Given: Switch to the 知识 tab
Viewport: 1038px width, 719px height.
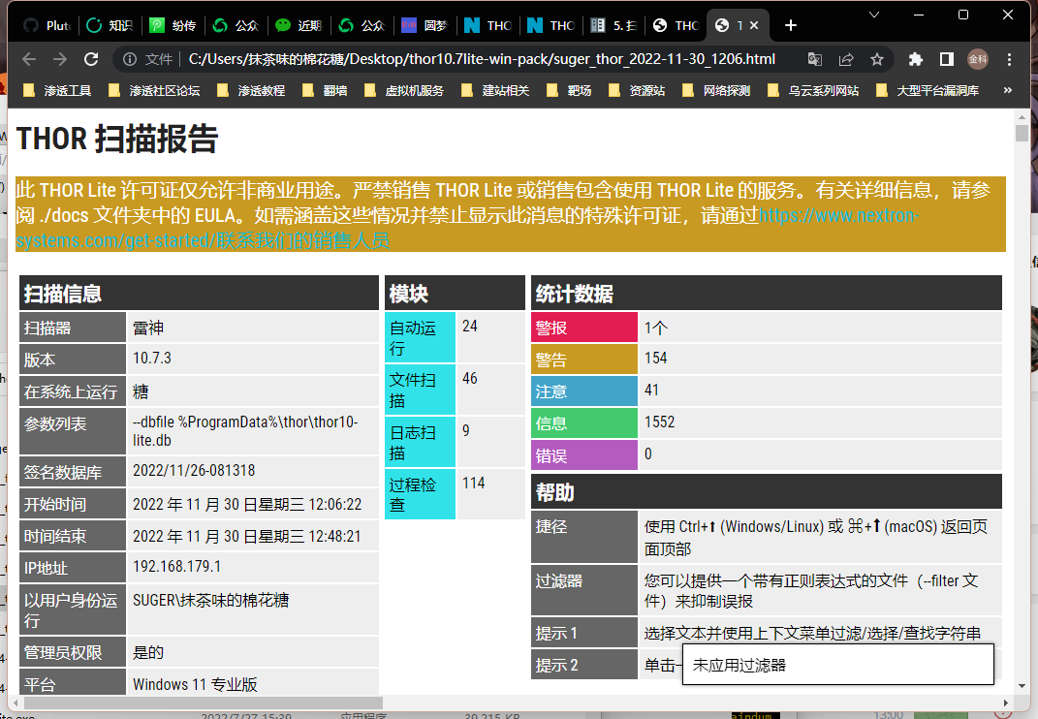Looking at the screenshot, I should (110, 25).
